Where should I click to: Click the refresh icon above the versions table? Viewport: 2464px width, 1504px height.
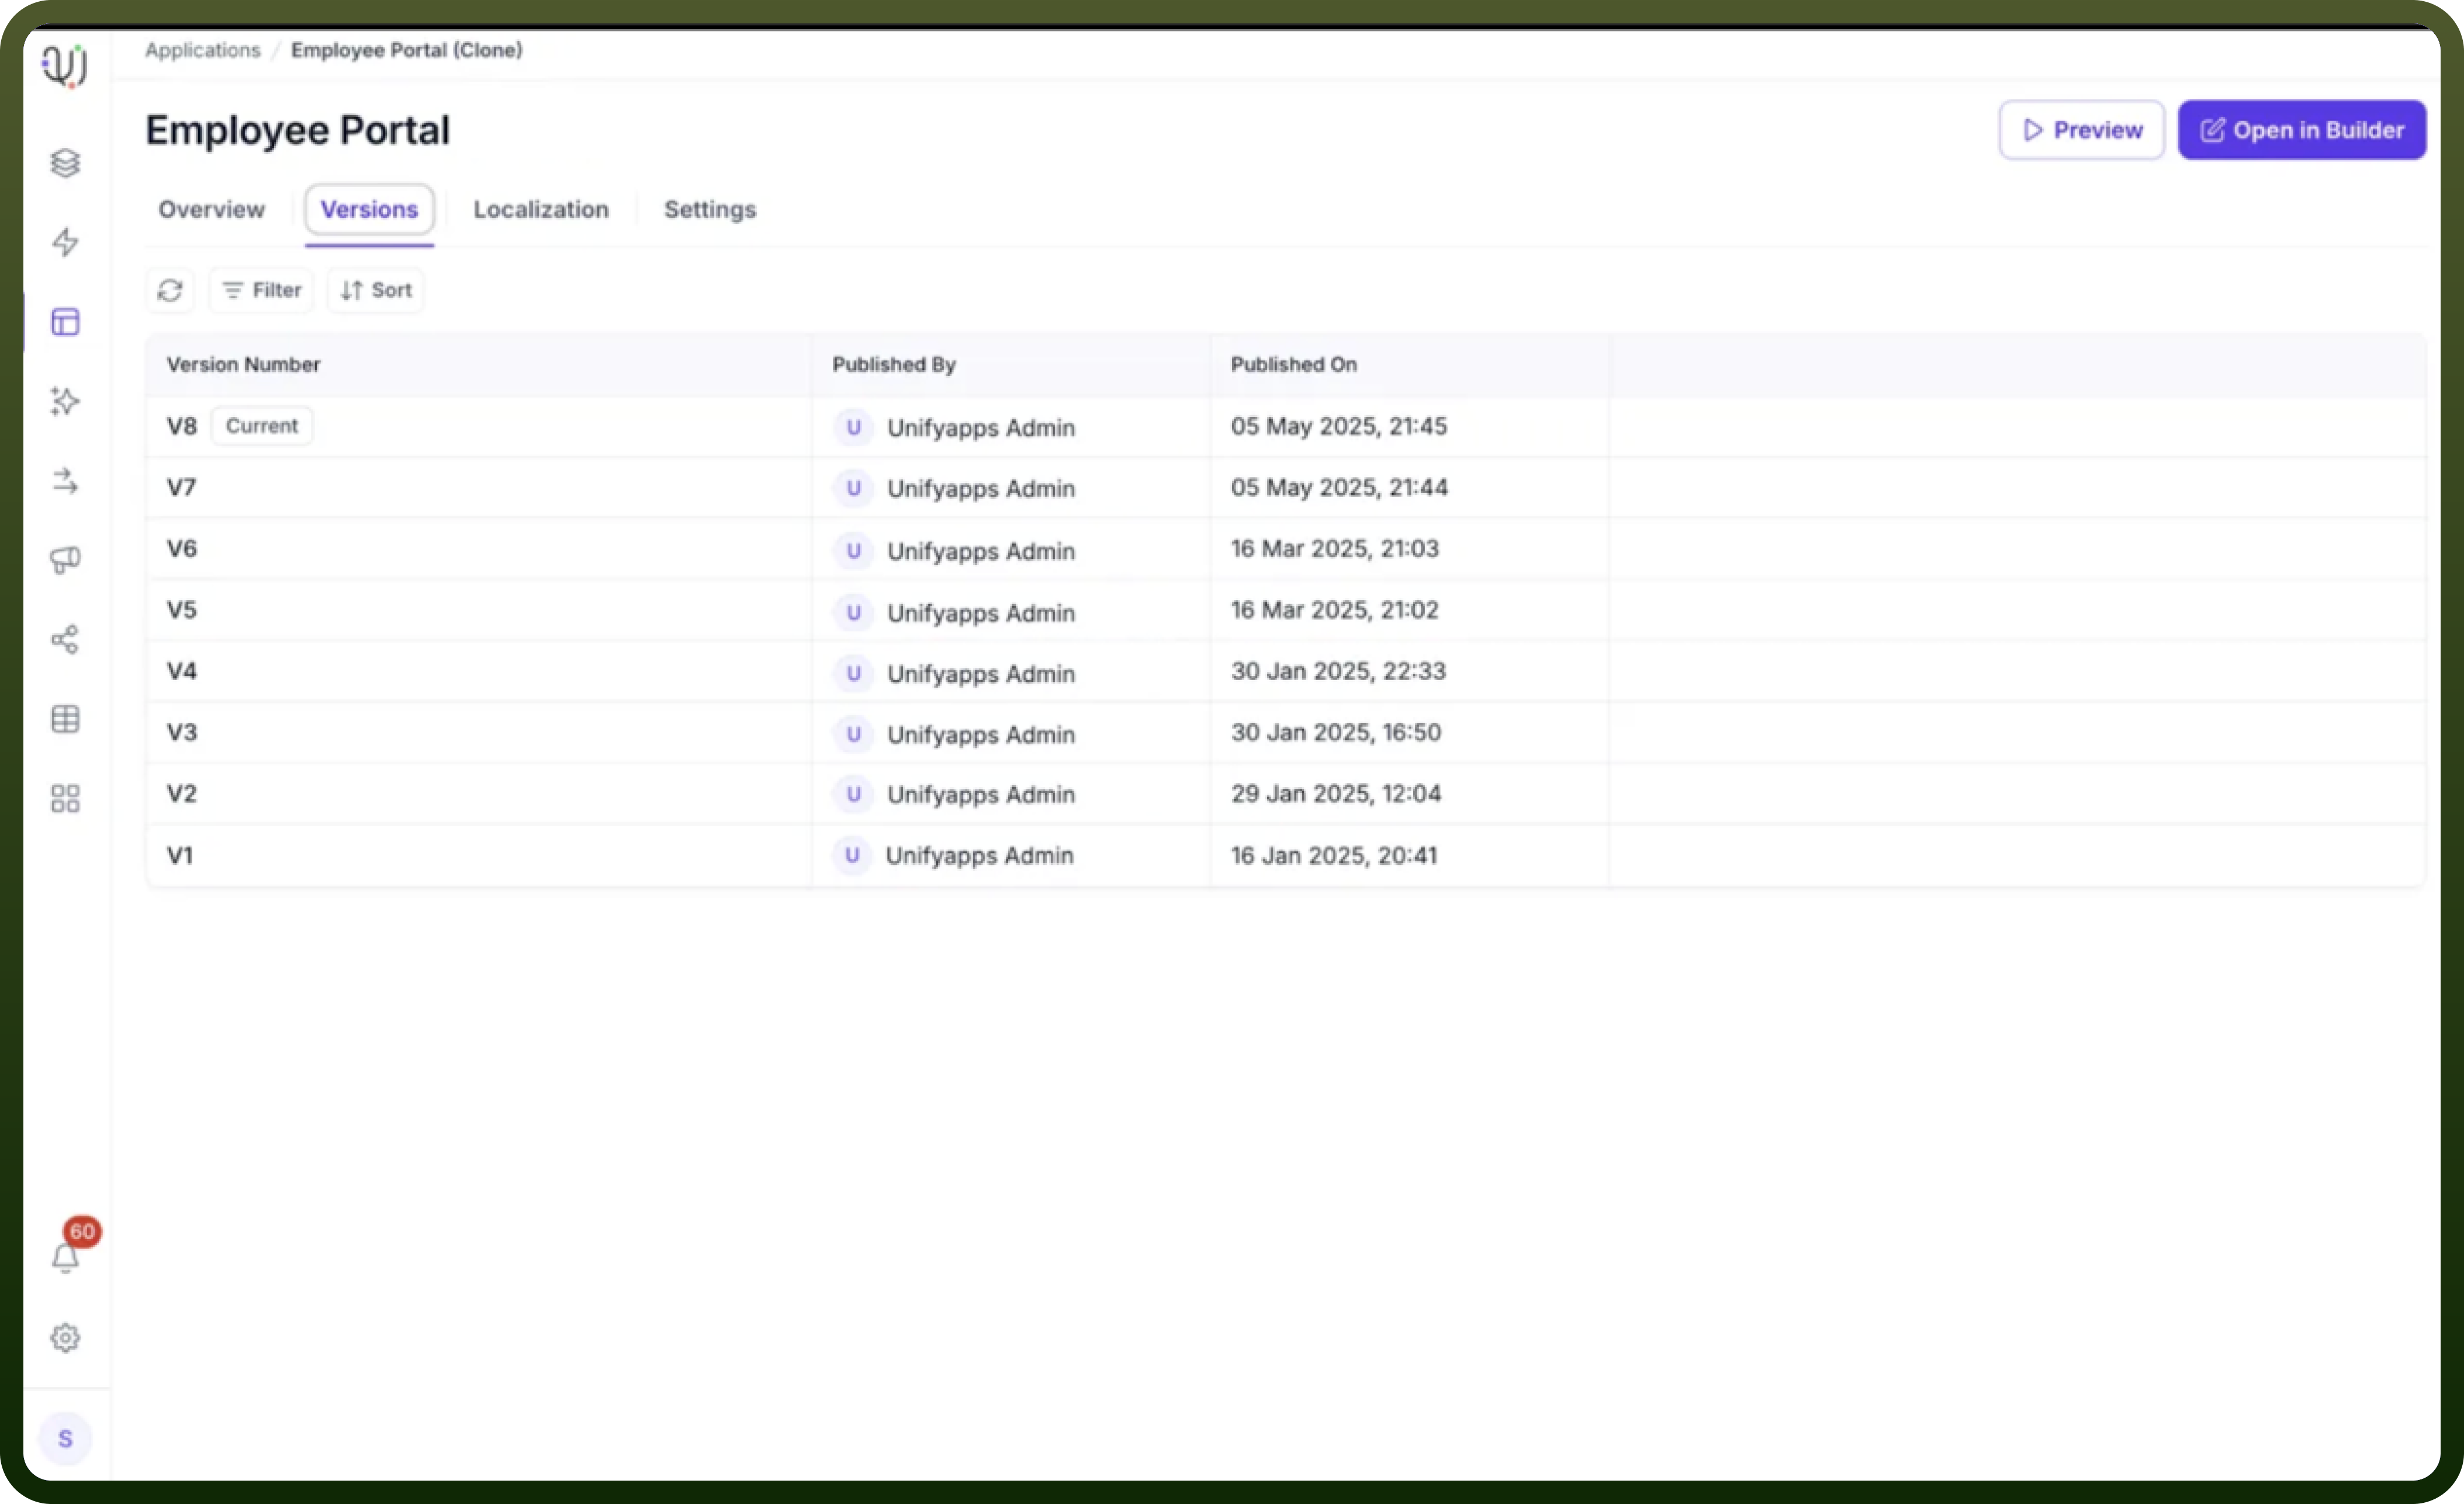pyautogui.click(x=170, y=290)
